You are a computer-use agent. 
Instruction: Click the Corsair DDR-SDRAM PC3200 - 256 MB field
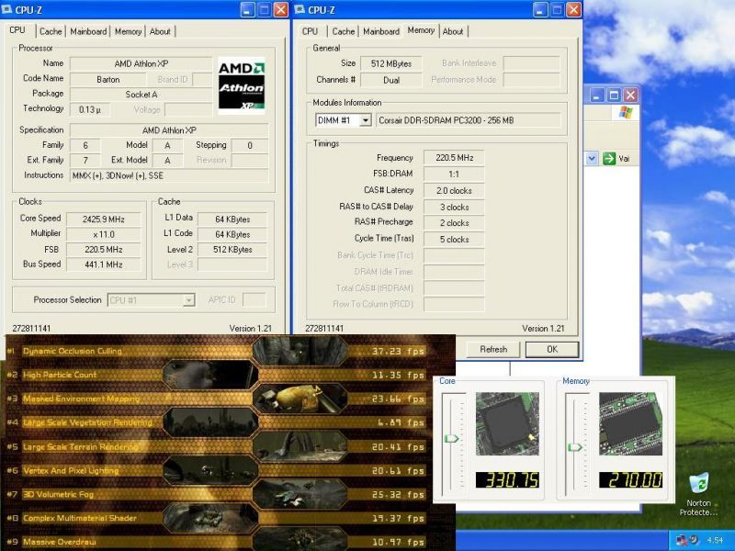click(x=469, y=120)
